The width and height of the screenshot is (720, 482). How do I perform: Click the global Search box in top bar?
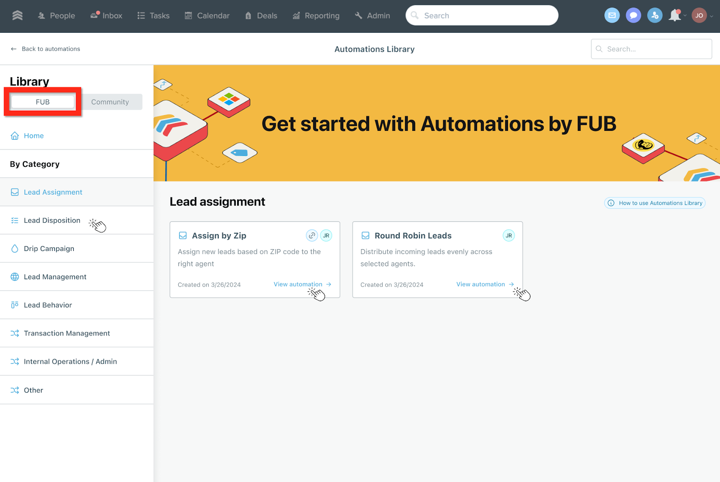[x=481, y=16]
